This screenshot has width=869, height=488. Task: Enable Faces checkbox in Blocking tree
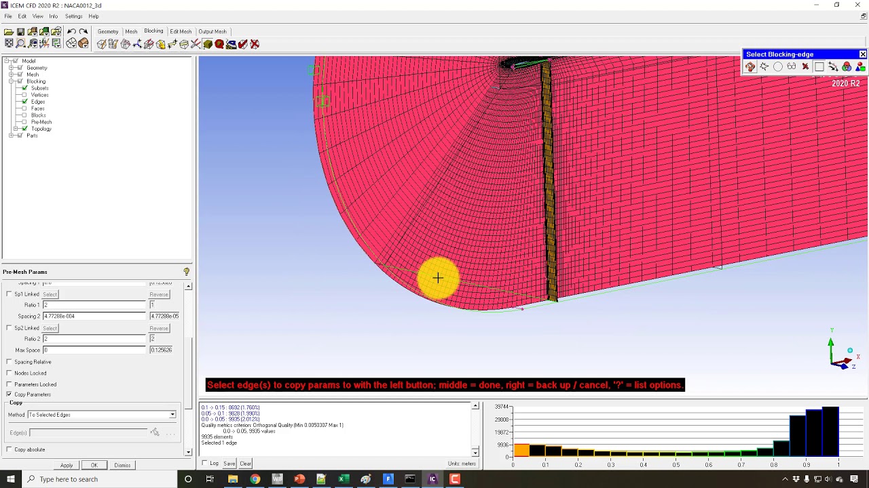click(24, 108)
